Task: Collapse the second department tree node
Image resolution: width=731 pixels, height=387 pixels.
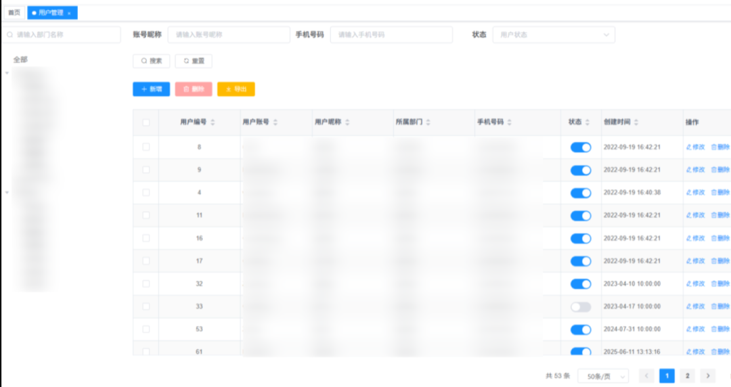Action: click(x=7, y=192)
